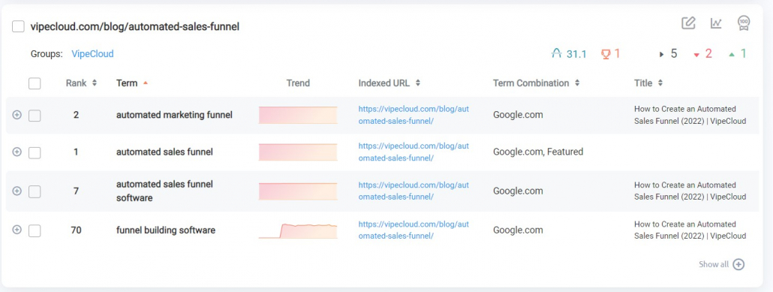The width and height of the screenshot is (773, 292).
Task: Click the Show all plus icon
Action: pos(738,264)
